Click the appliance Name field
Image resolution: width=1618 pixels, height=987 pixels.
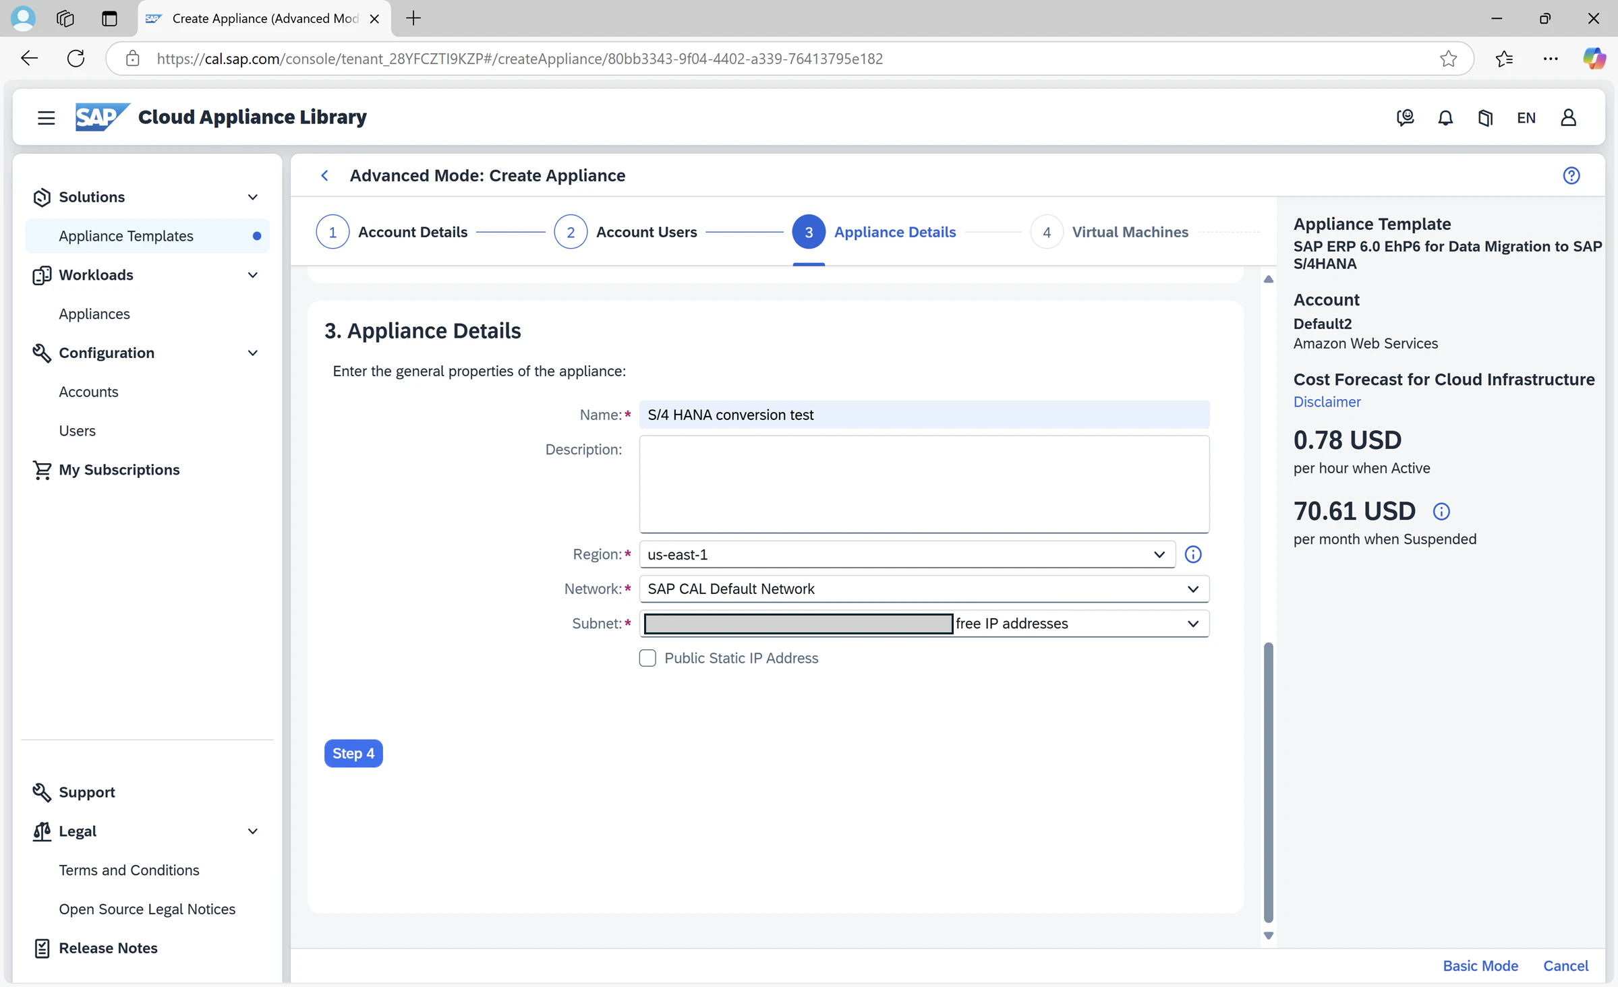pos(924,415)
